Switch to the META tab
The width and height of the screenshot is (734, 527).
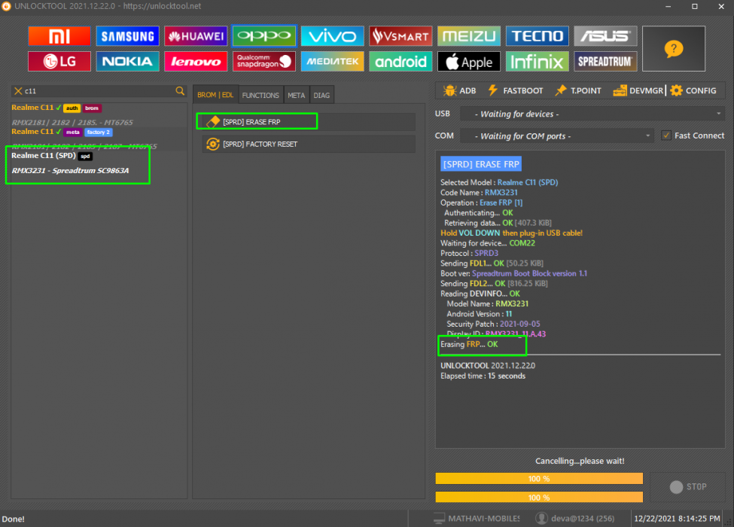coord(297,95)
